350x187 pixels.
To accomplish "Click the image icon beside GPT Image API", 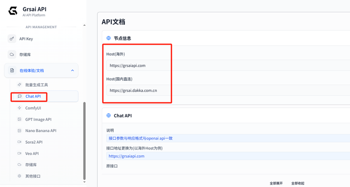I will point(19,119).
